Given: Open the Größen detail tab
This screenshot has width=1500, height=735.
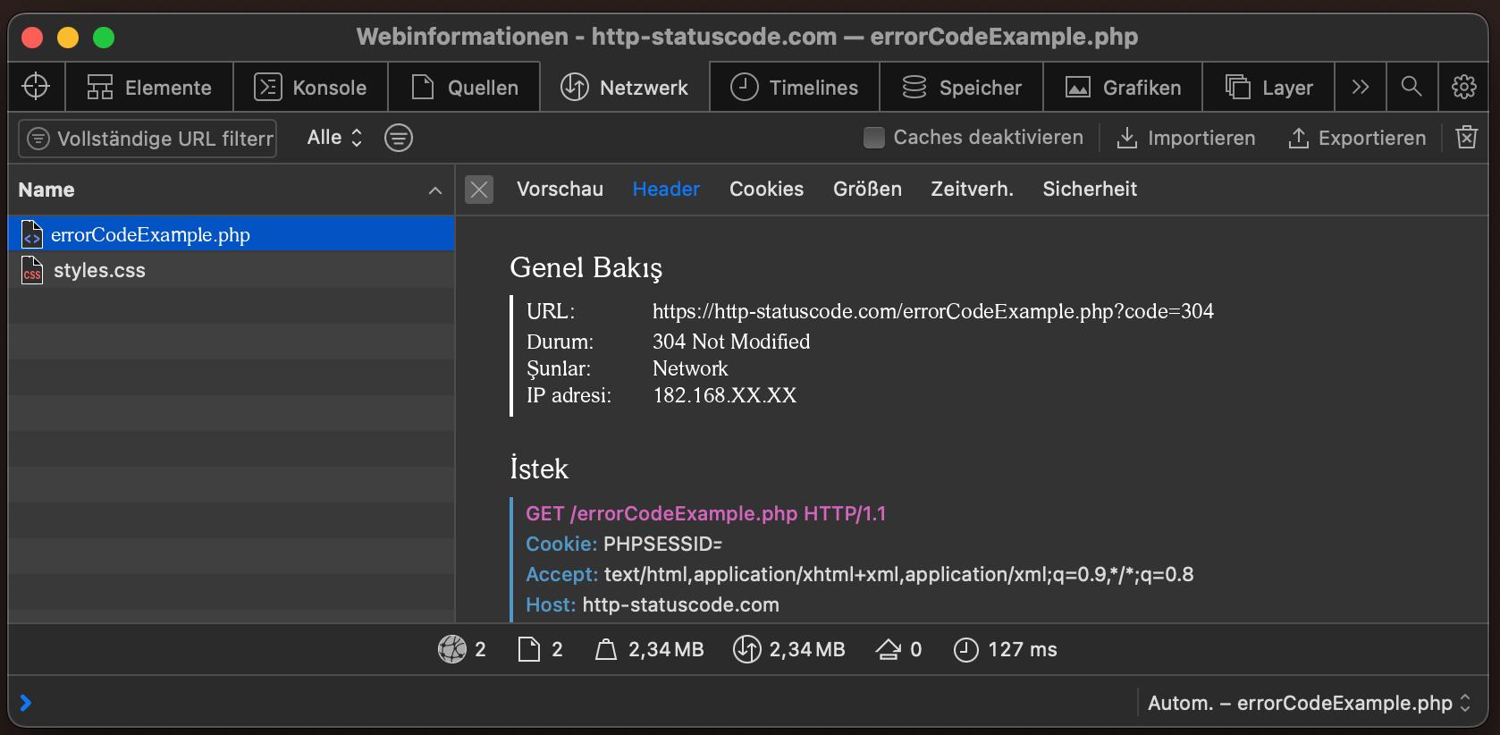Looking at the screenshot, I should 867,190.
